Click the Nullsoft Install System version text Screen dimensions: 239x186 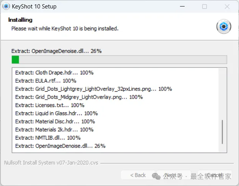coord(51,163)
